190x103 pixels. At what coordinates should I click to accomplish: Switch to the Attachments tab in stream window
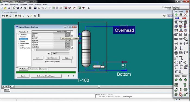(33, 69)
